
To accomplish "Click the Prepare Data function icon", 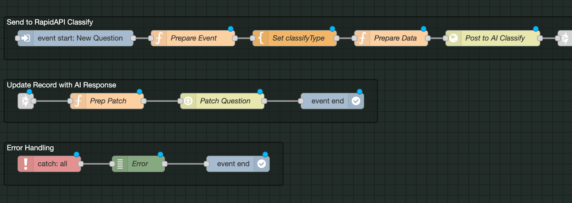I will pyautogui.click(x=363, y=38).
